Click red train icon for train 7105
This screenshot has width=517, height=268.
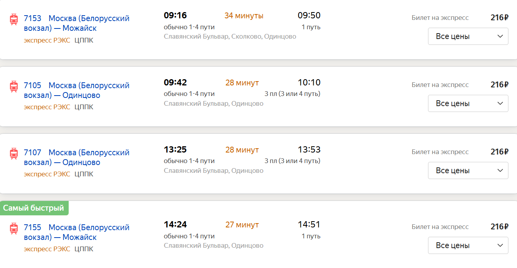tap(14, 86)
